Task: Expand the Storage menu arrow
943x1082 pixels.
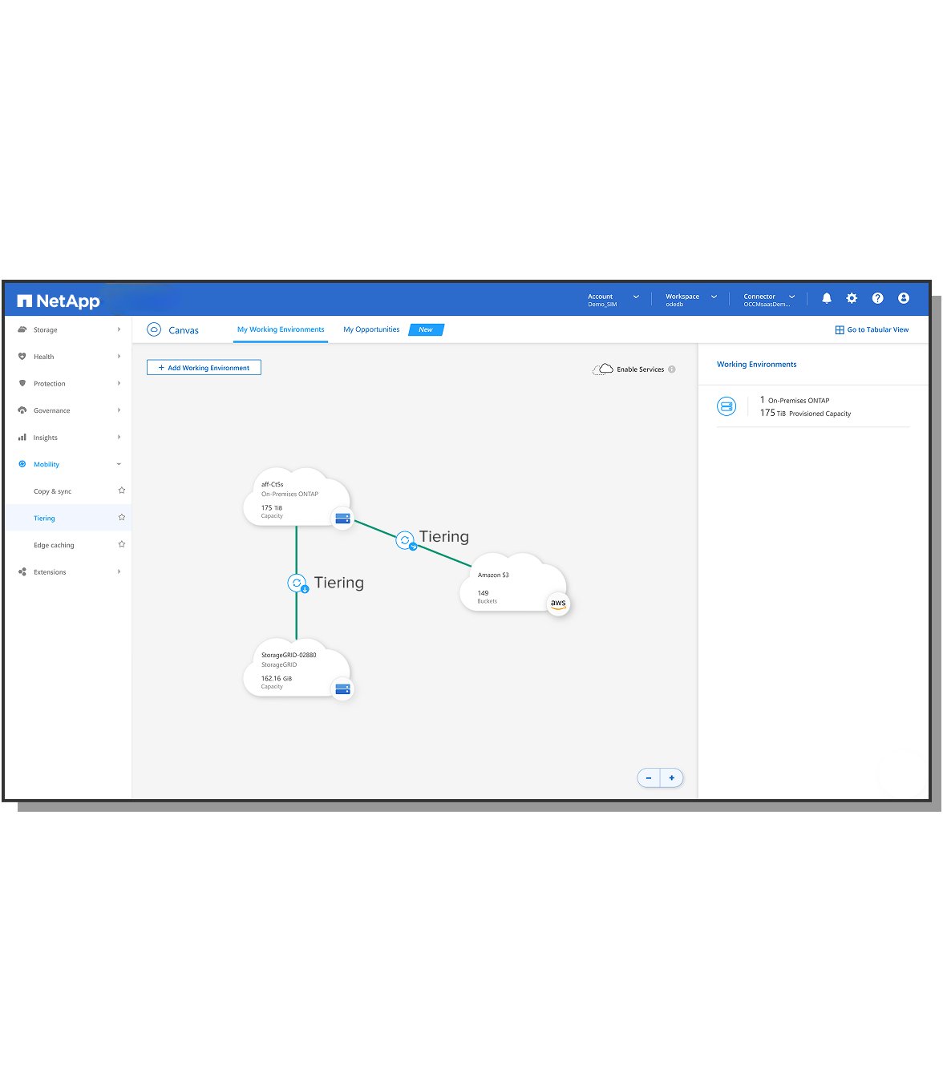Action: [x=119, y=329]
